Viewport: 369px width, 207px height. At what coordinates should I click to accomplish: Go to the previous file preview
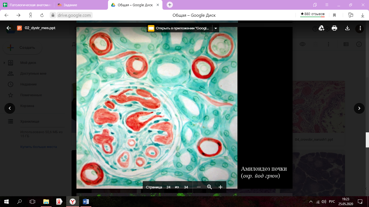point(10,108)
